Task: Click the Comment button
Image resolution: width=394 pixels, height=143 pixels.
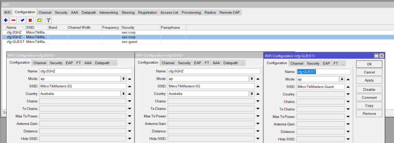Action: 369,97
